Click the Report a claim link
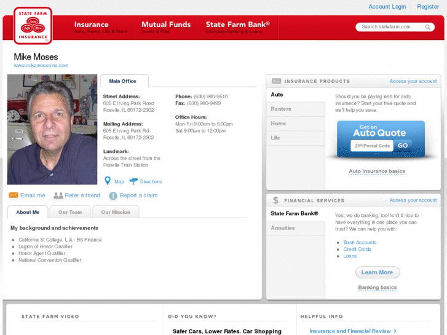 (138, 195)
